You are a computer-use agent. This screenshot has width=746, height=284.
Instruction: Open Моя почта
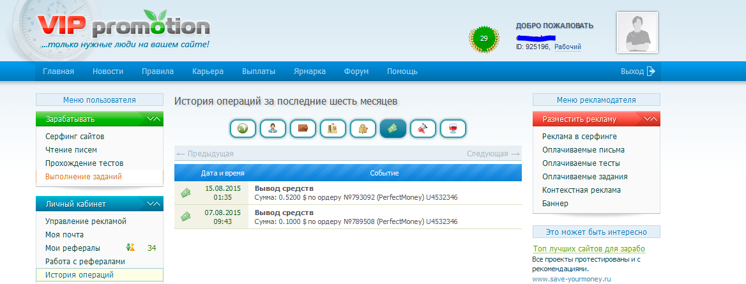65,234
